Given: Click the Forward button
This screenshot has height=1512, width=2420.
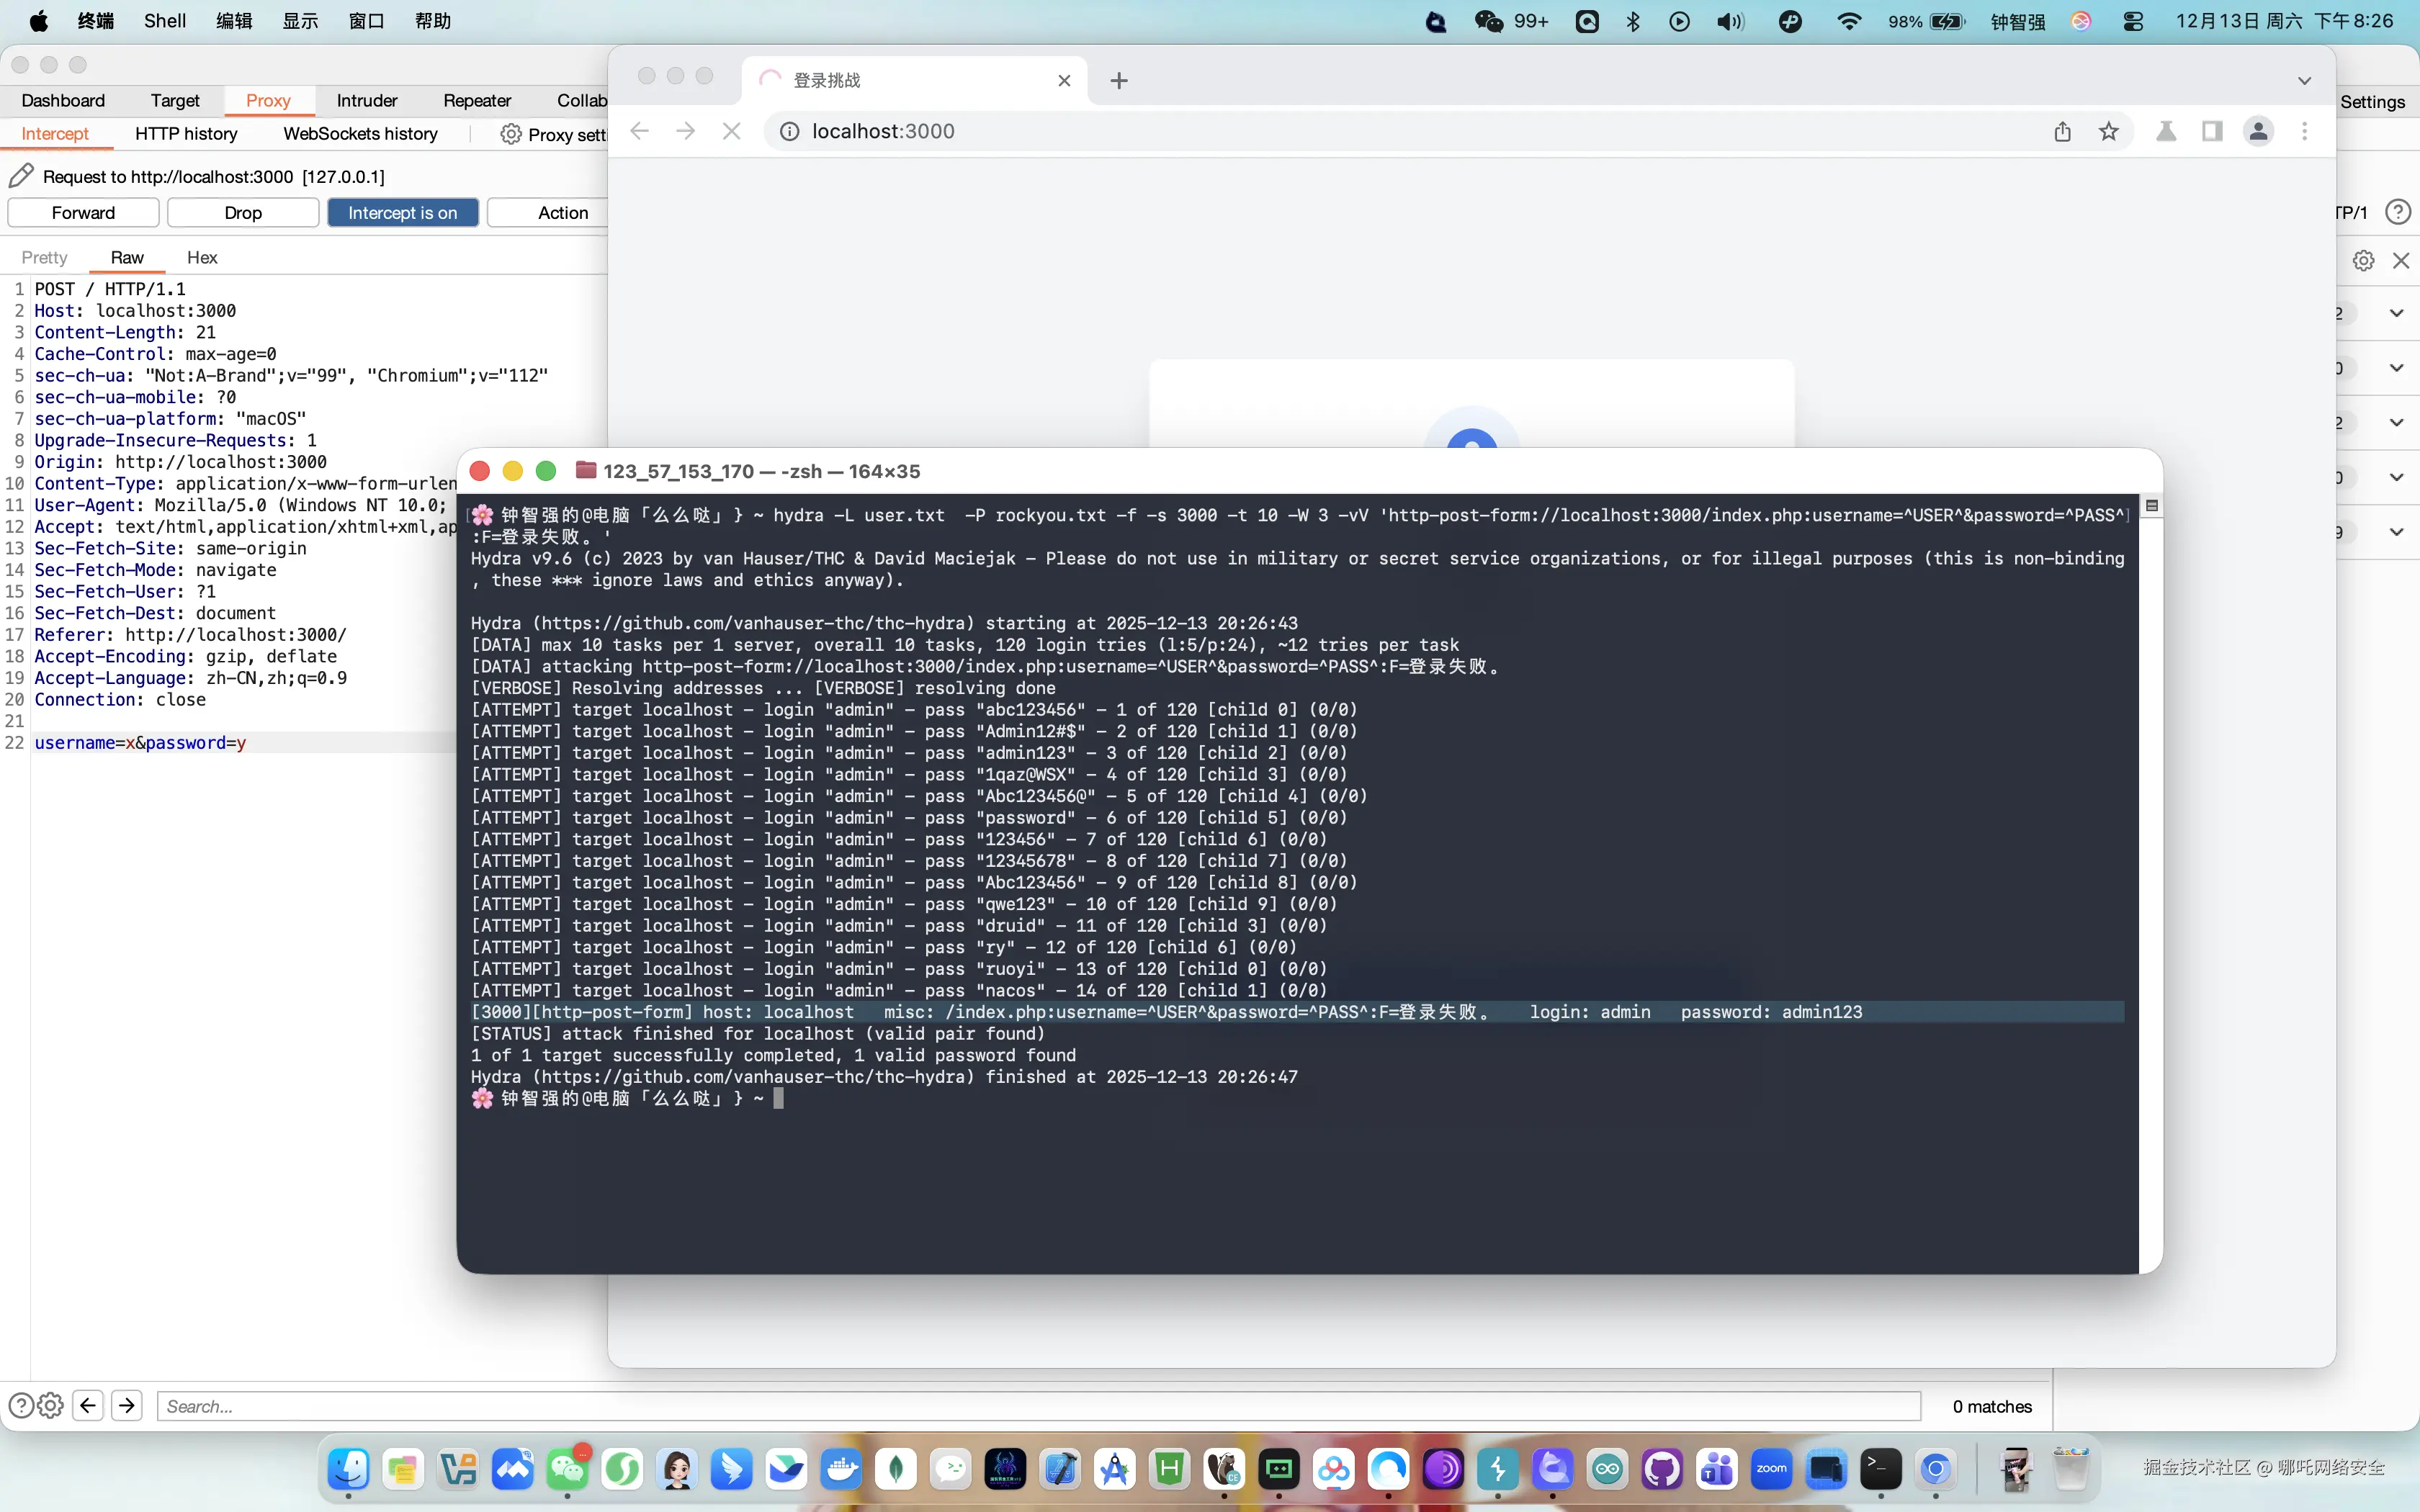Looking at the screenshot, I should coord(83,212).
